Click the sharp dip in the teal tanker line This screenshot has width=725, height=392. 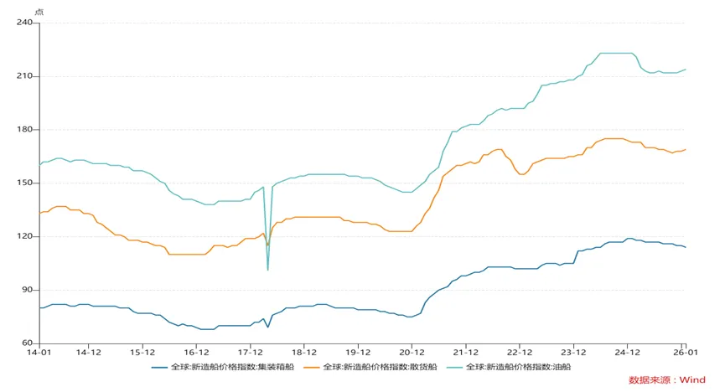pos(268,270)
